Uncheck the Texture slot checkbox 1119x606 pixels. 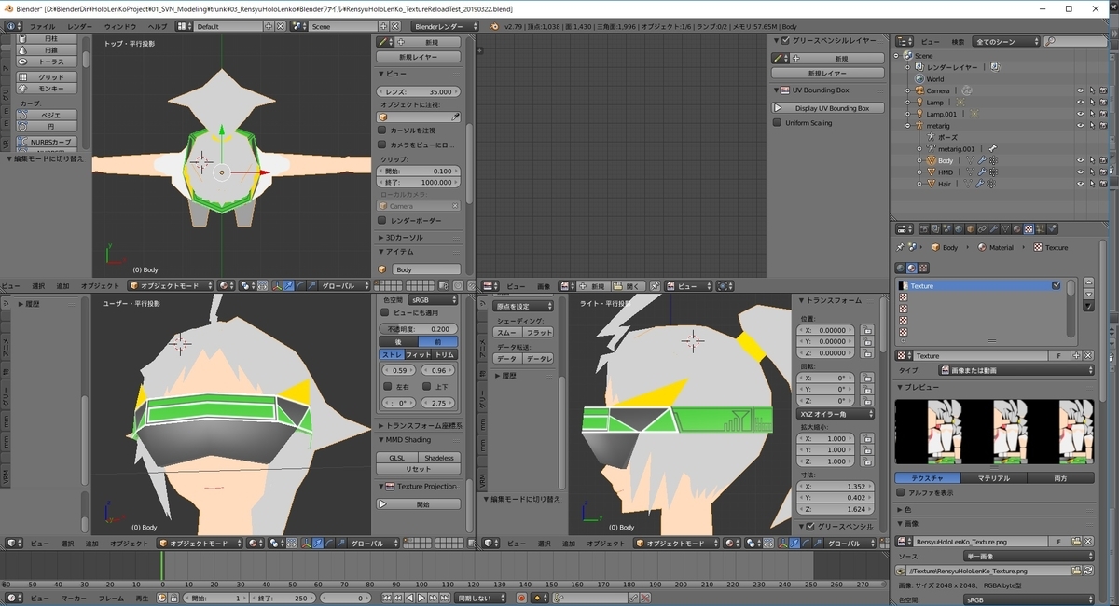click(1056, 285)
